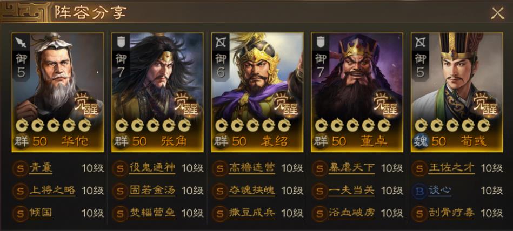The image size is (513, 231).
Task: Open the 高橹连营 skill details
Action: coord(252,168)
